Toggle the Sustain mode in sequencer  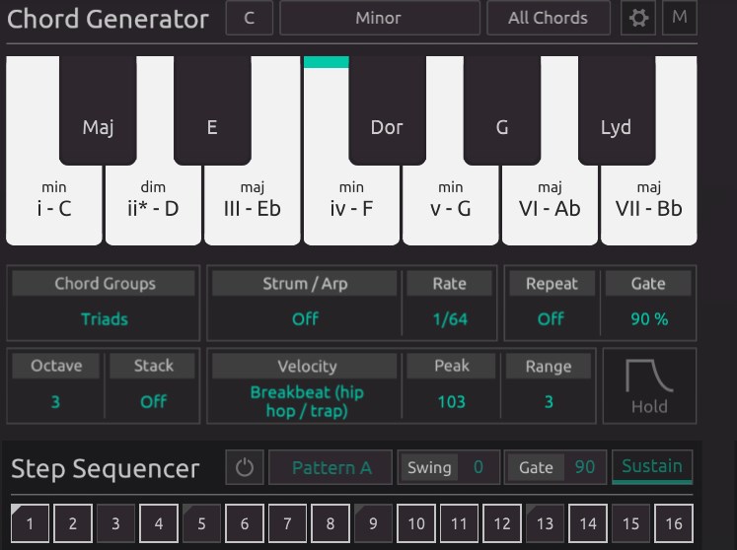pyautogui.click(x=651, y=466)
